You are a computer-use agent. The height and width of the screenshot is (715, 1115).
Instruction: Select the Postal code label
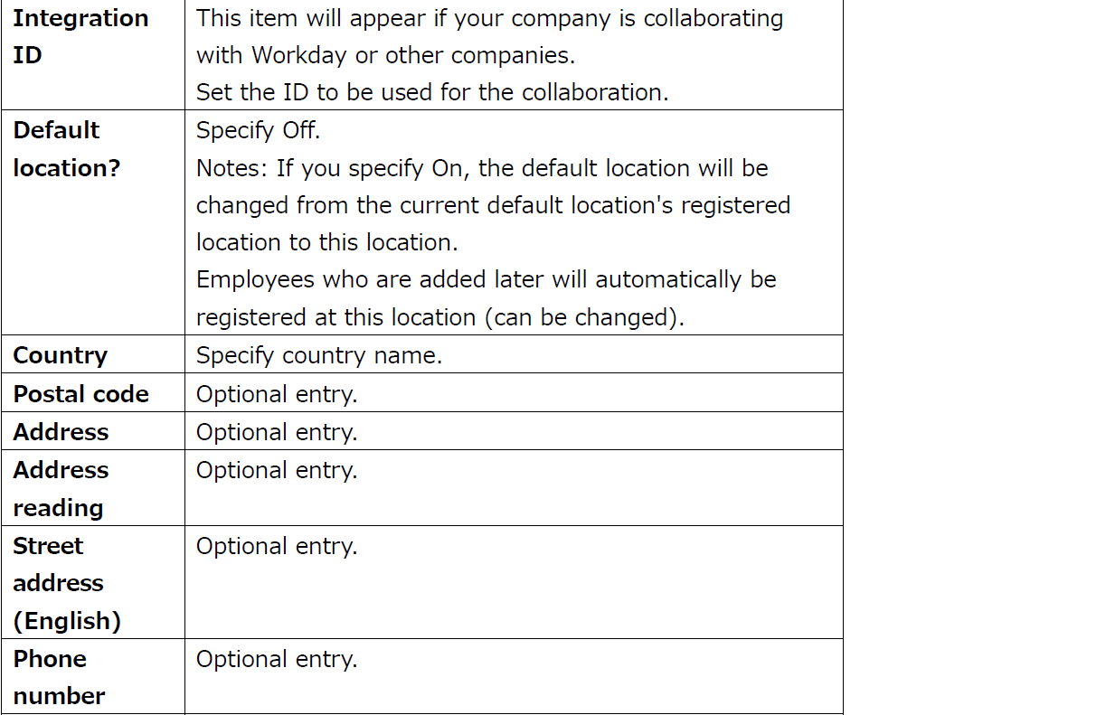pyautogui.click(x=80, y=394)
